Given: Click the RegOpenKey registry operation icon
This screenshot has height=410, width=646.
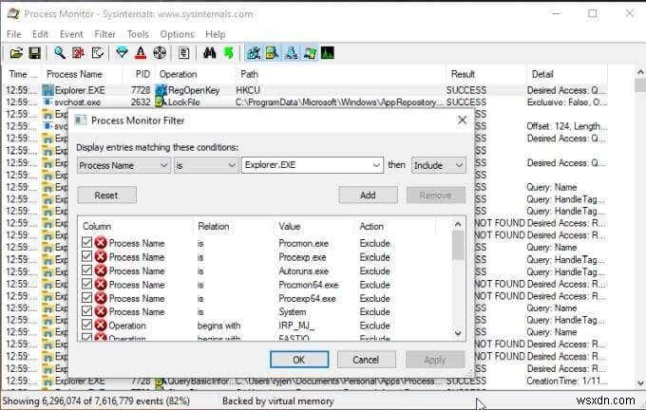Looking at the screenshot, I should click(x=161, y=90).
